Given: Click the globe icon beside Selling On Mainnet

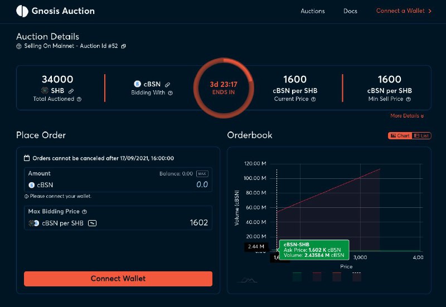Looking at the screenshot, I should (x=19, y=46).
